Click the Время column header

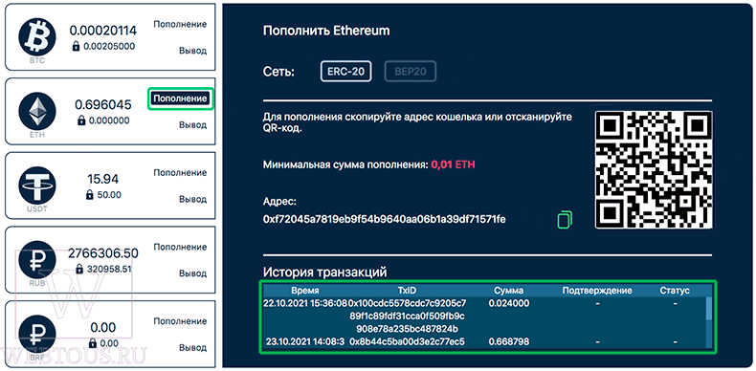tap(304, 291)
